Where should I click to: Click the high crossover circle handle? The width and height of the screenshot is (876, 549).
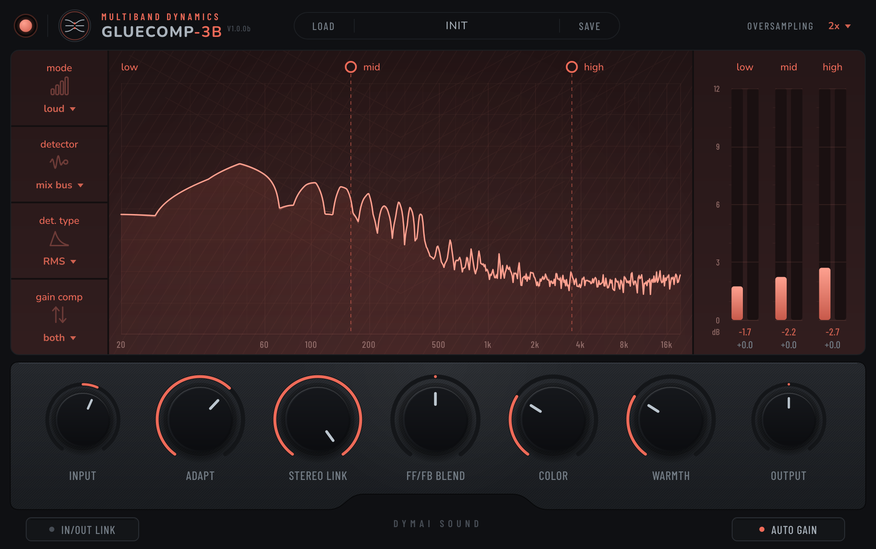(x=572, y=67)
